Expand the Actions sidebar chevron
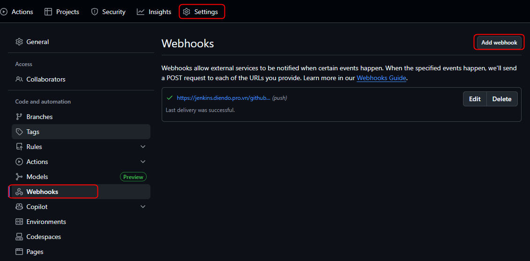The width and height of the screenshot is (530, 261). click(x=143, y=162)
